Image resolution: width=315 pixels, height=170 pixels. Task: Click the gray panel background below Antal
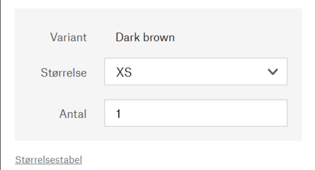pos(158,134)
